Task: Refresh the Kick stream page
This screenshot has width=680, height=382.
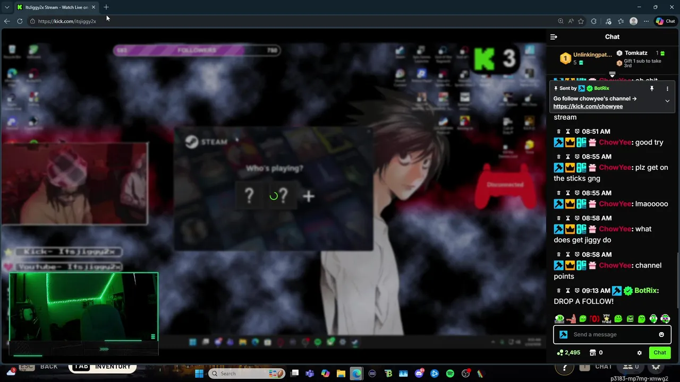Action: tap(20, 21)
